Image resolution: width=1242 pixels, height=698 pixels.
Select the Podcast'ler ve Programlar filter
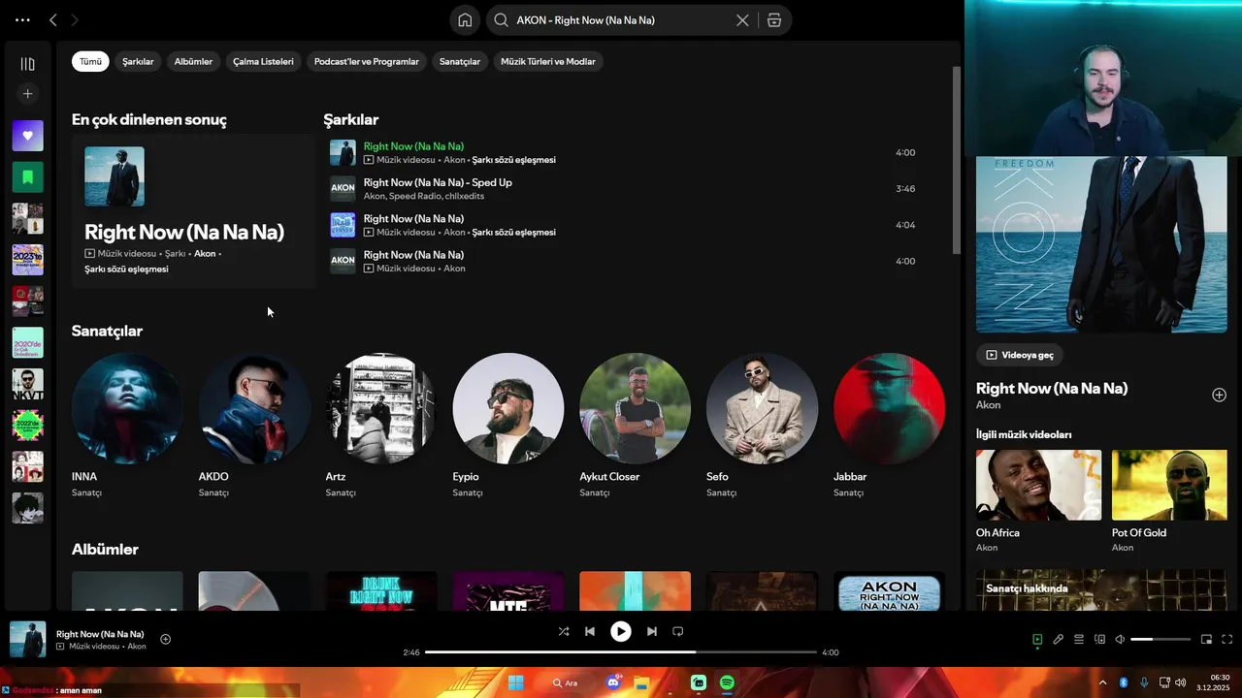(367, 61)
